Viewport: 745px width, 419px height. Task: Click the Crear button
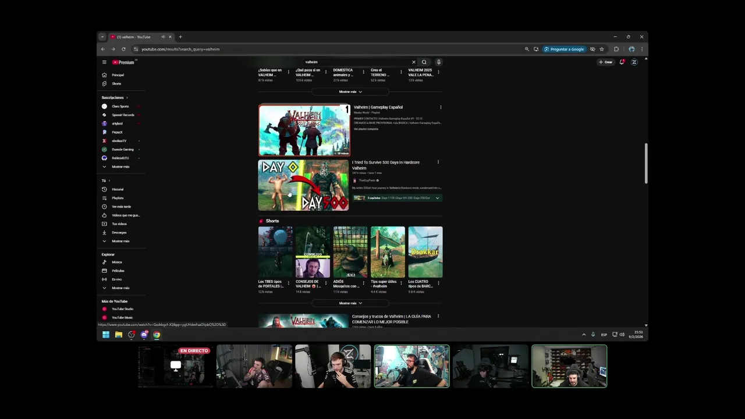point(605,62)
